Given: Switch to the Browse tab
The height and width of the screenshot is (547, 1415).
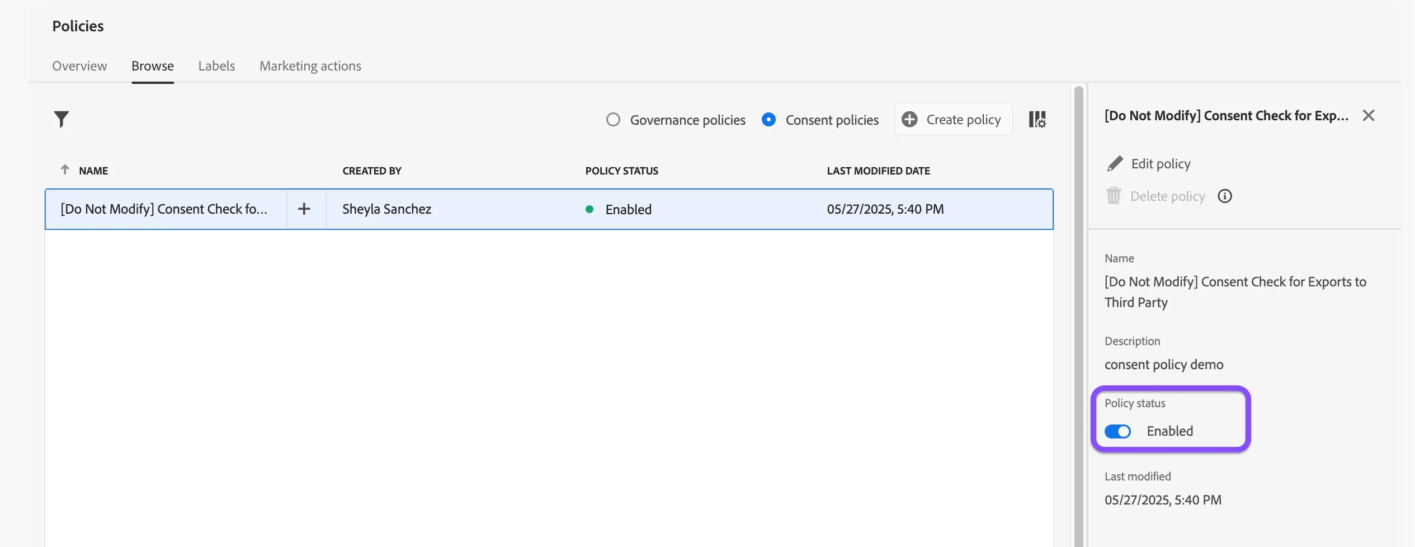Looking at the screenshot, I should point(153,66).
